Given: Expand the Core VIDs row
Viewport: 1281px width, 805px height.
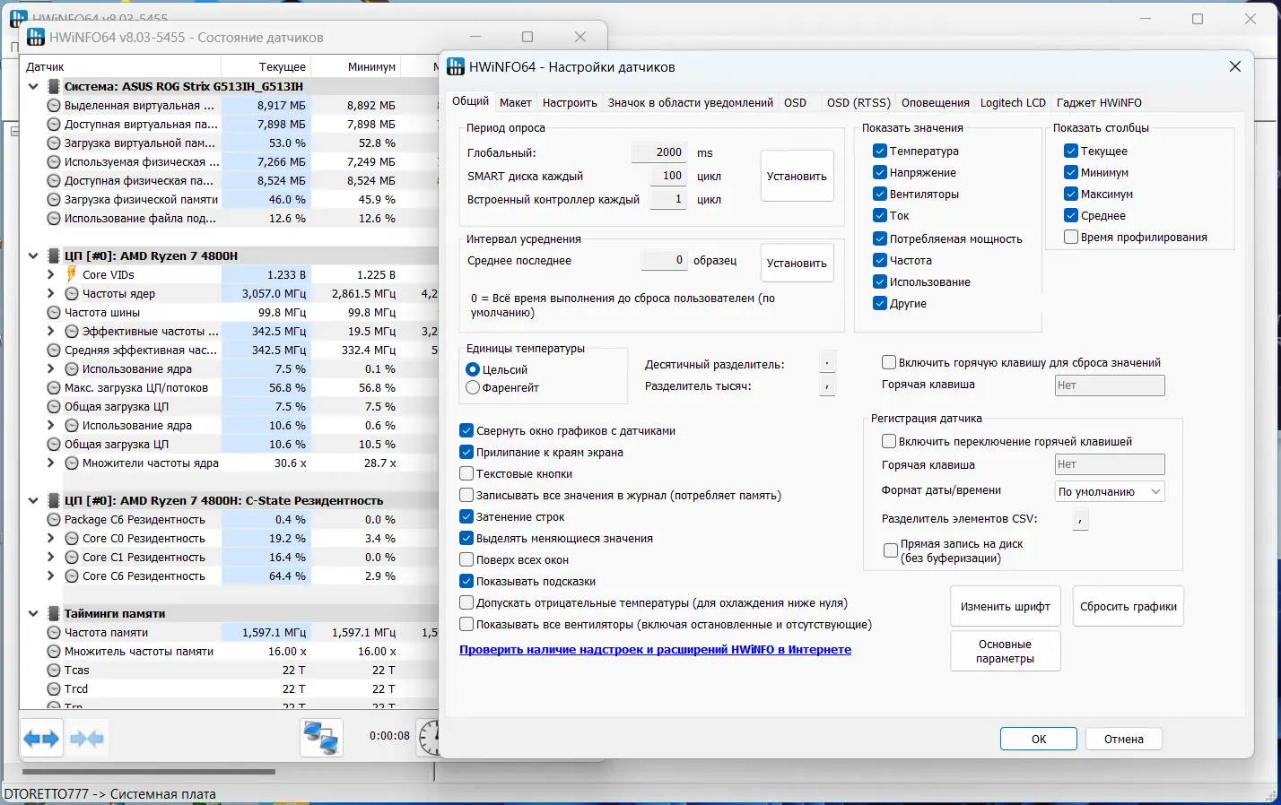Looking at the screenshot, I should tap(51, 275).
